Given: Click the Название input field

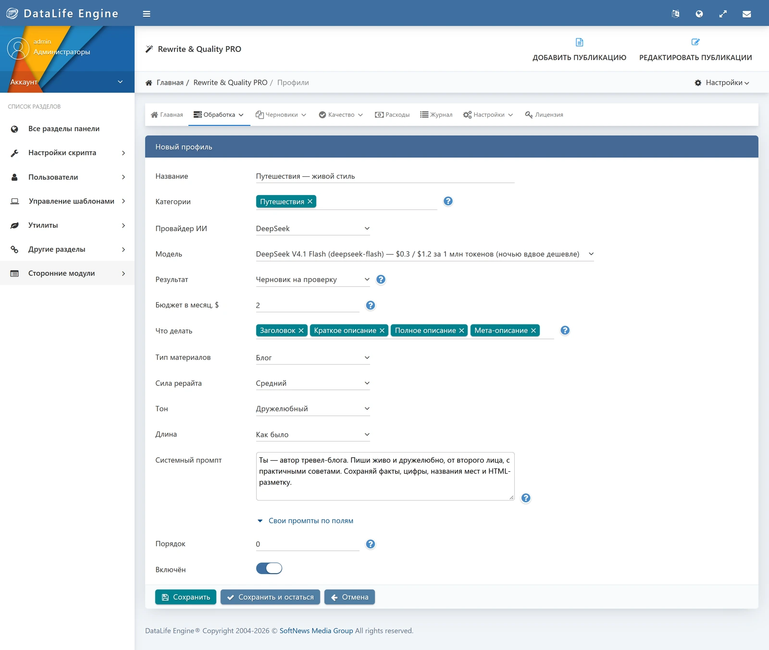Looking at the screenshot, I should [x=385, y=176].
